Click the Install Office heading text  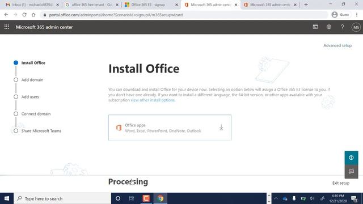click(143, 69)
